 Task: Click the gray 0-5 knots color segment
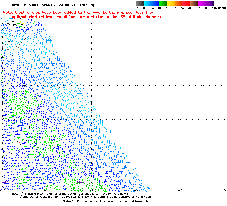tap(140, 4)
